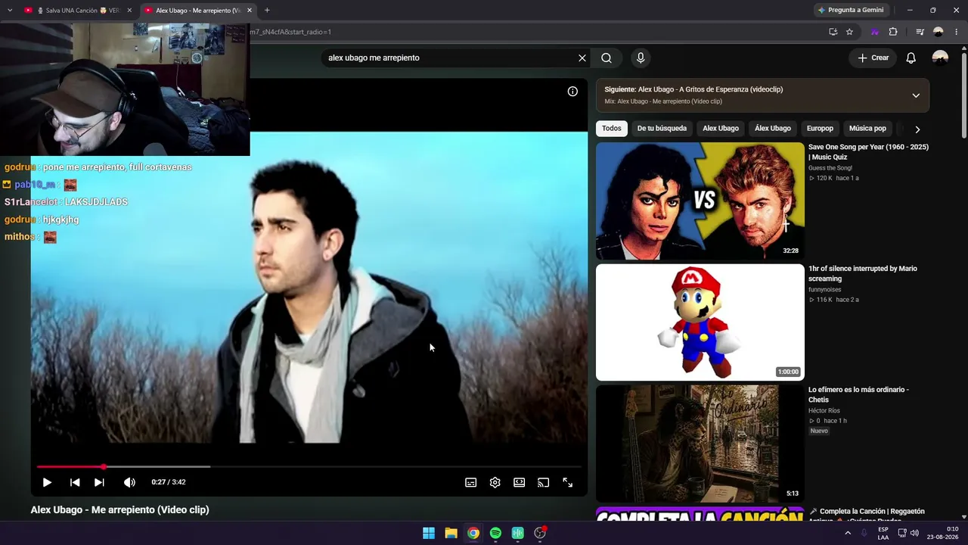This screenshot has height=545, width=968.
Task: Switch to the Salva UNA Canción tab
Action: pos(79,11)
